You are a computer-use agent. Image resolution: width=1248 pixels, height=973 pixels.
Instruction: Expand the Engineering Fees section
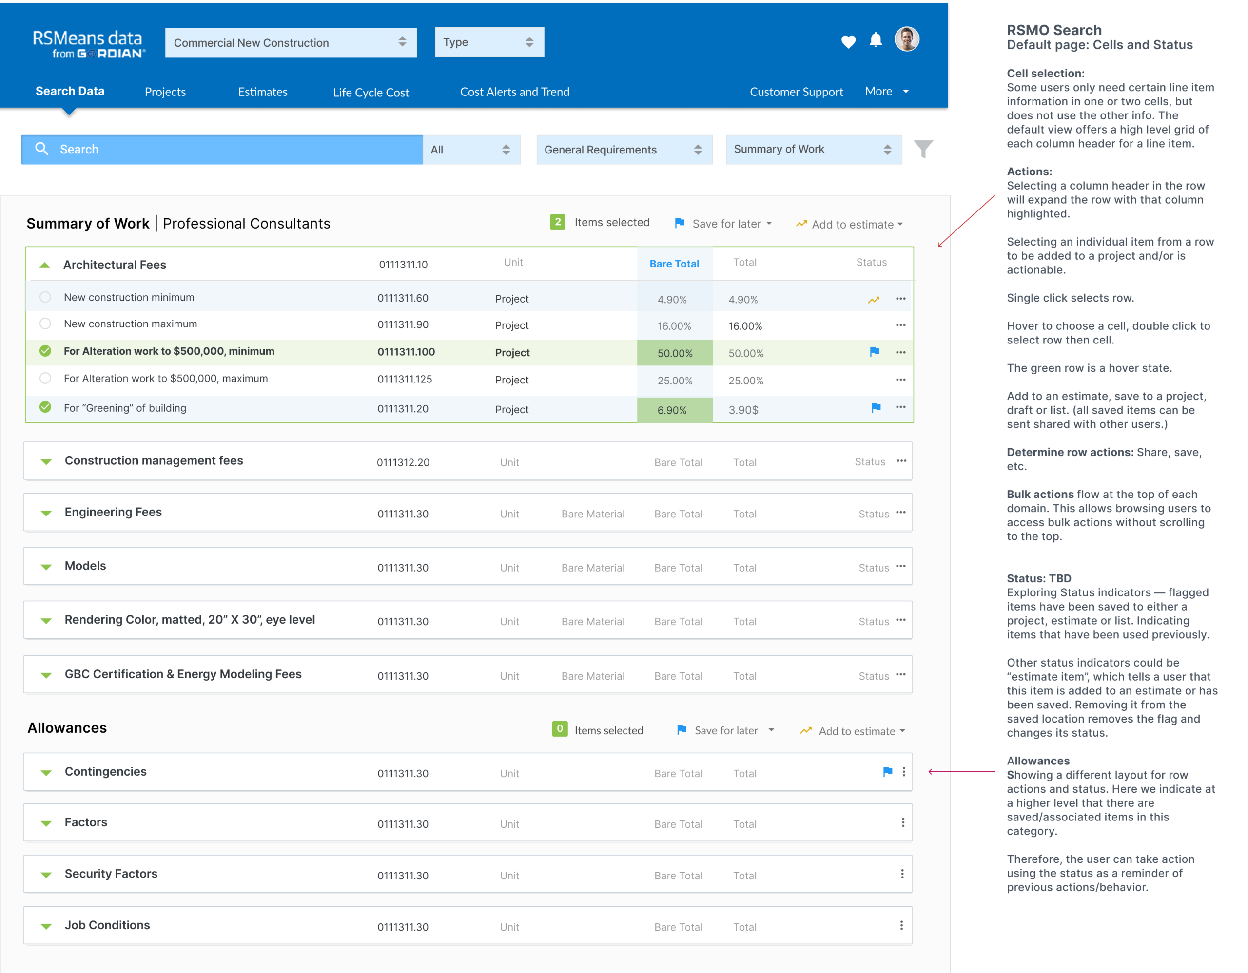coord(46,513)
